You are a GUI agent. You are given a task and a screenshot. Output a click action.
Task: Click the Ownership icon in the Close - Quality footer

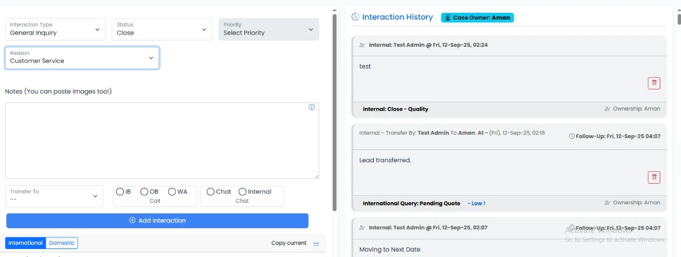[x=607, y=109]
